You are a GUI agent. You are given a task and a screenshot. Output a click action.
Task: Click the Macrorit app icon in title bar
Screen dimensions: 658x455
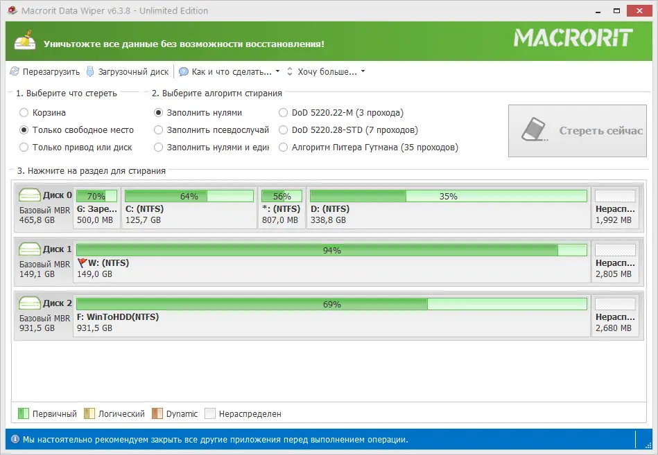point(12,10)
